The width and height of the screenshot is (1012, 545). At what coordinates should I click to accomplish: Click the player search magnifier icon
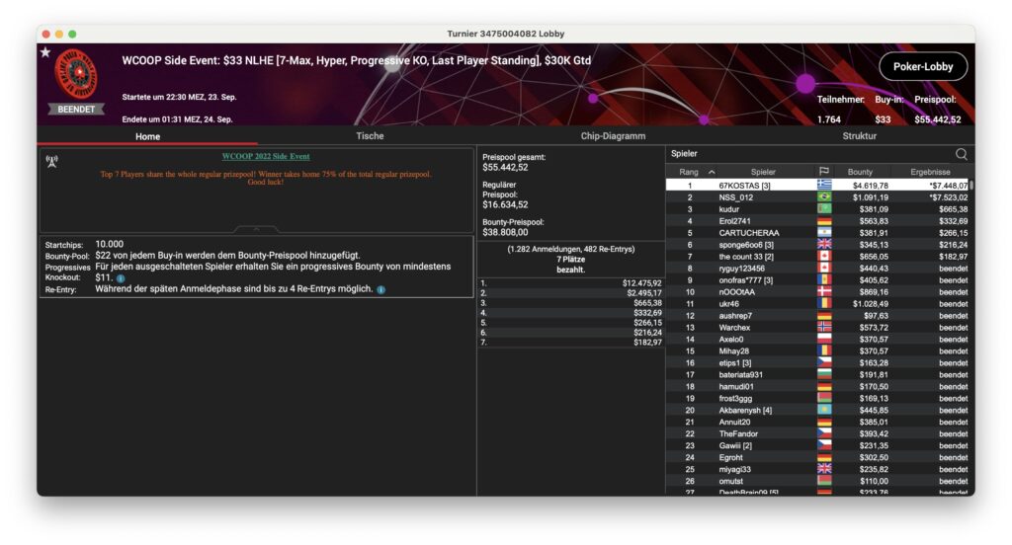coord(961,154)
